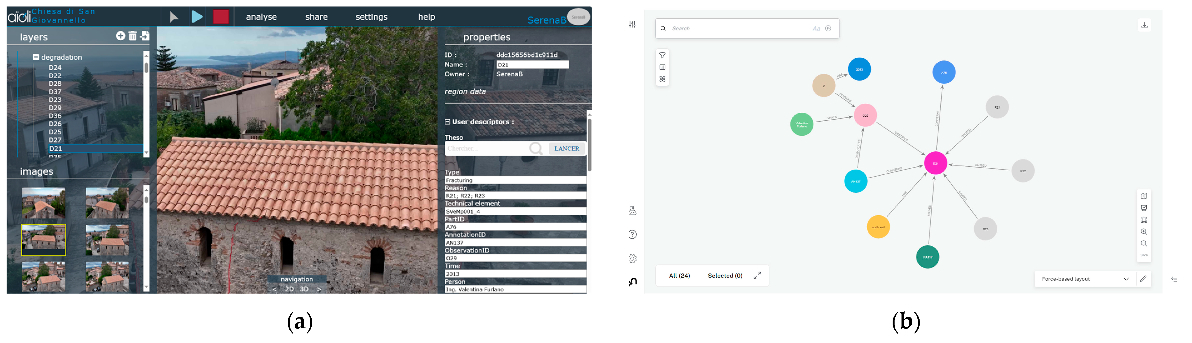This screenshot has height=343, width=1192.
Task: Click the LANCER button
Action: click(x=566, y=148)
